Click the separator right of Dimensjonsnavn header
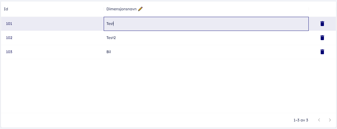Image resolution: width=337 pixels, height=129 pixels. point(309,9)
